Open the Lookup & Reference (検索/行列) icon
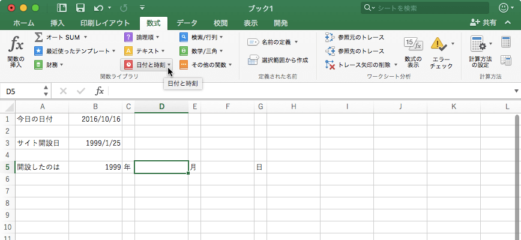The height and width of the screenshot is (240, 521). tap(184, 37)
